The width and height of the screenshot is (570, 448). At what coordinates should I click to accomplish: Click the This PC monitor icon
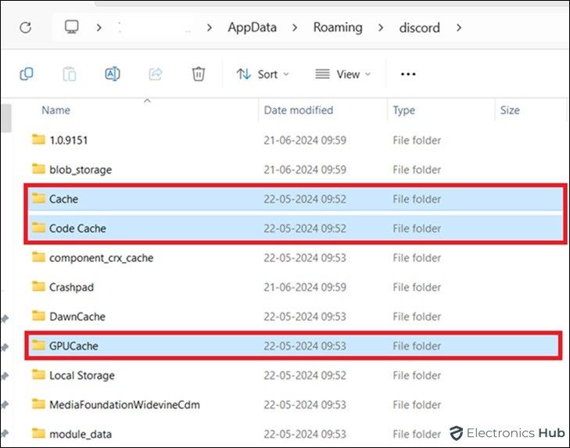pyautogui.click(x=72, y=27)
